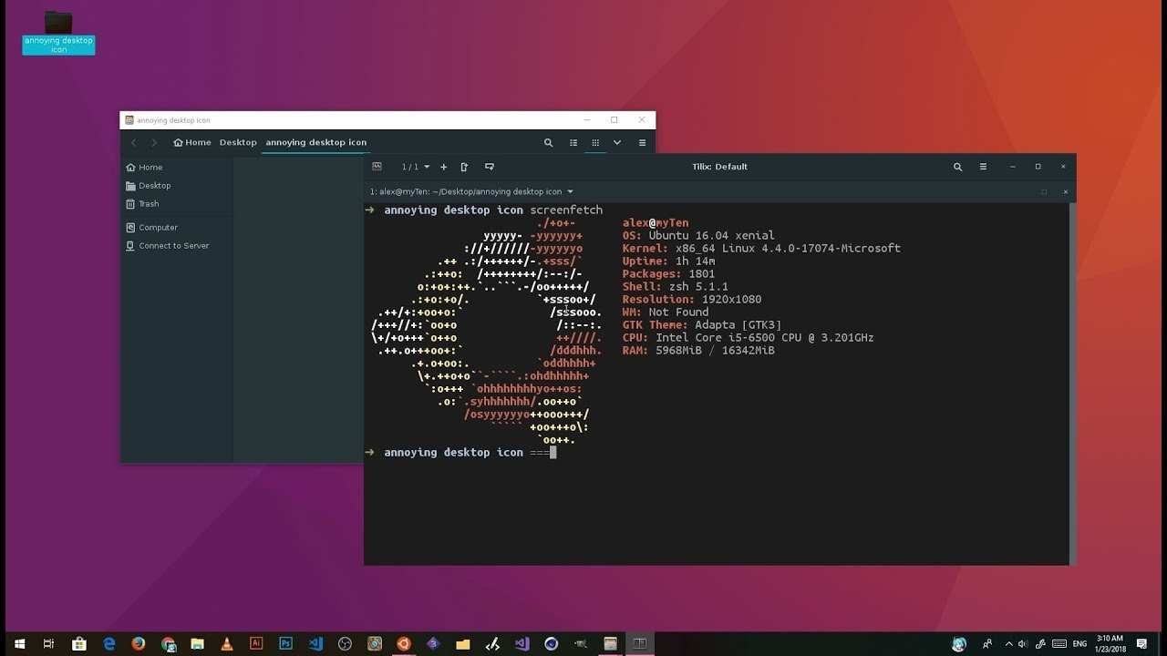This screenshot has width=1167, height=656.
Task: Click the Tilix terminal title path text
Action: tap(466, 192)
